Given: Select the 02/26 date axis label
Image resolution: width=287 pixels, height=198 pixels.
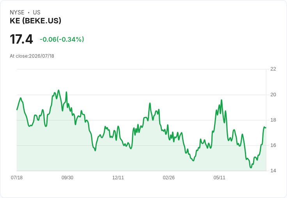Looking at the screenshot, I should 168,177.
